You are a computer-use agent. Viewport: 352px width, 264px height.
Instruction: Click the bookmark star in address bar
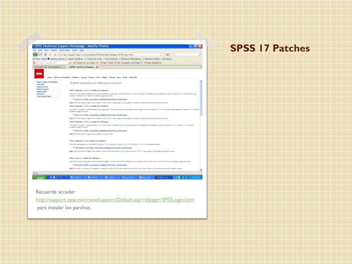[x=161, y=55]
